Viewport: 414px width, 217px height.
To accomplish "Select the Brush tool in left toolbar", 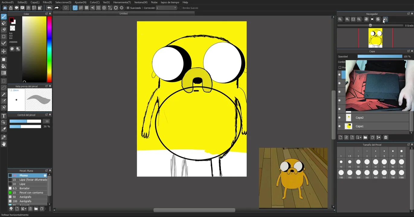I will pos(4,17).
